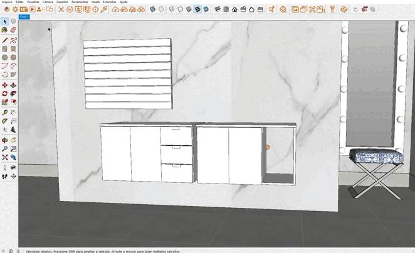Viewport: 415px width, 253px height.
Task: Click the round cabinet door knob
Action: pyautogui.click(x=267, y=147)
